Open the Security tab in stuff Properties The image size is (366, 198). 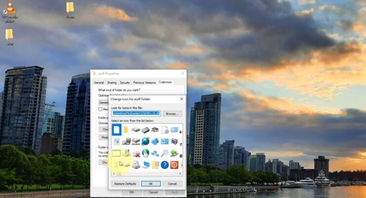point(124,83)
